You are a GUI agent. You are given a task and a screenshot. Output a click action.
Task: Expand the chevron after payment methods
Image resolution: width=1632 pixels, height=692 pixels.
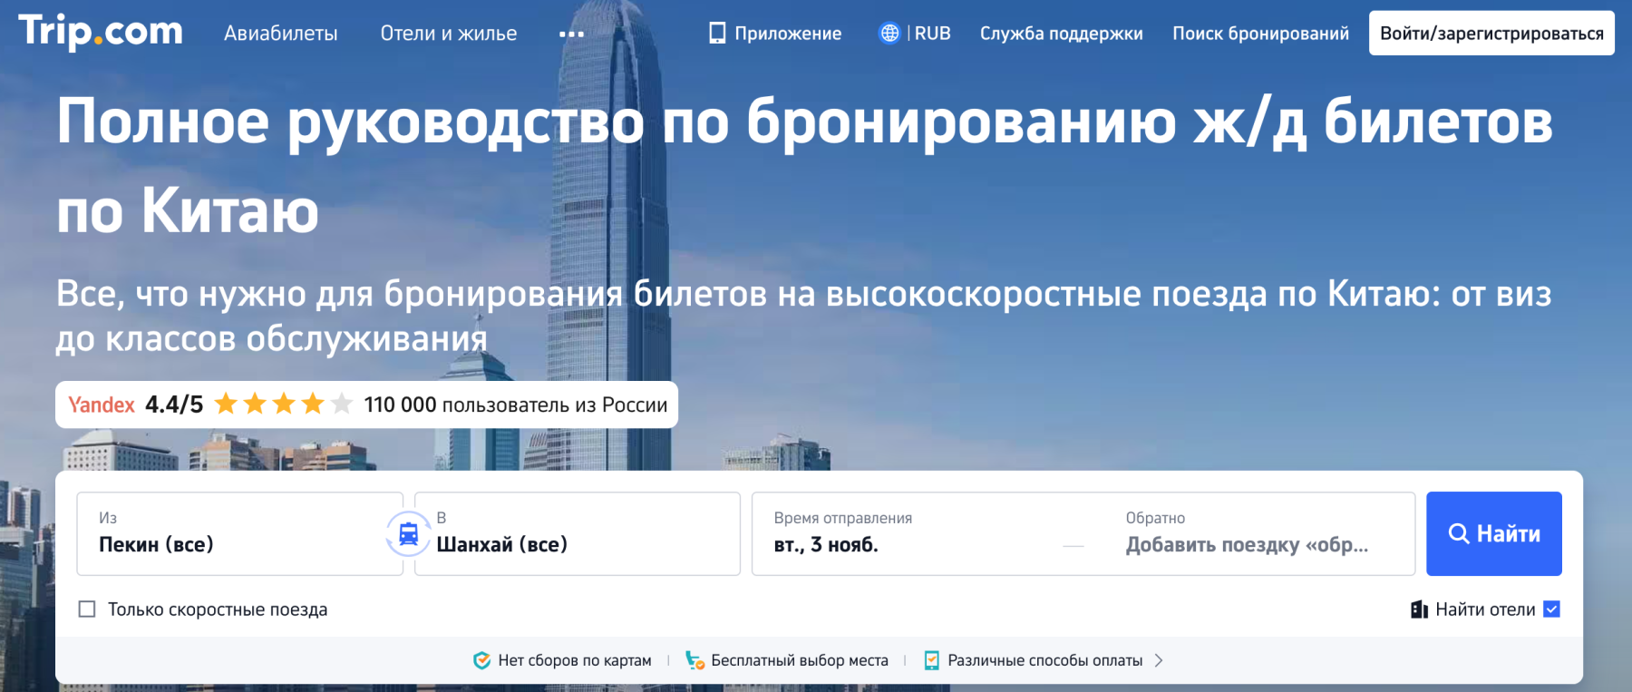point(1159,660)
